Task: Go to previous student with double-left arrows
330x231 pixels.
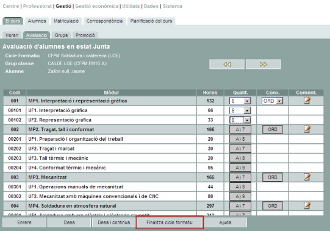Action: 227,64
